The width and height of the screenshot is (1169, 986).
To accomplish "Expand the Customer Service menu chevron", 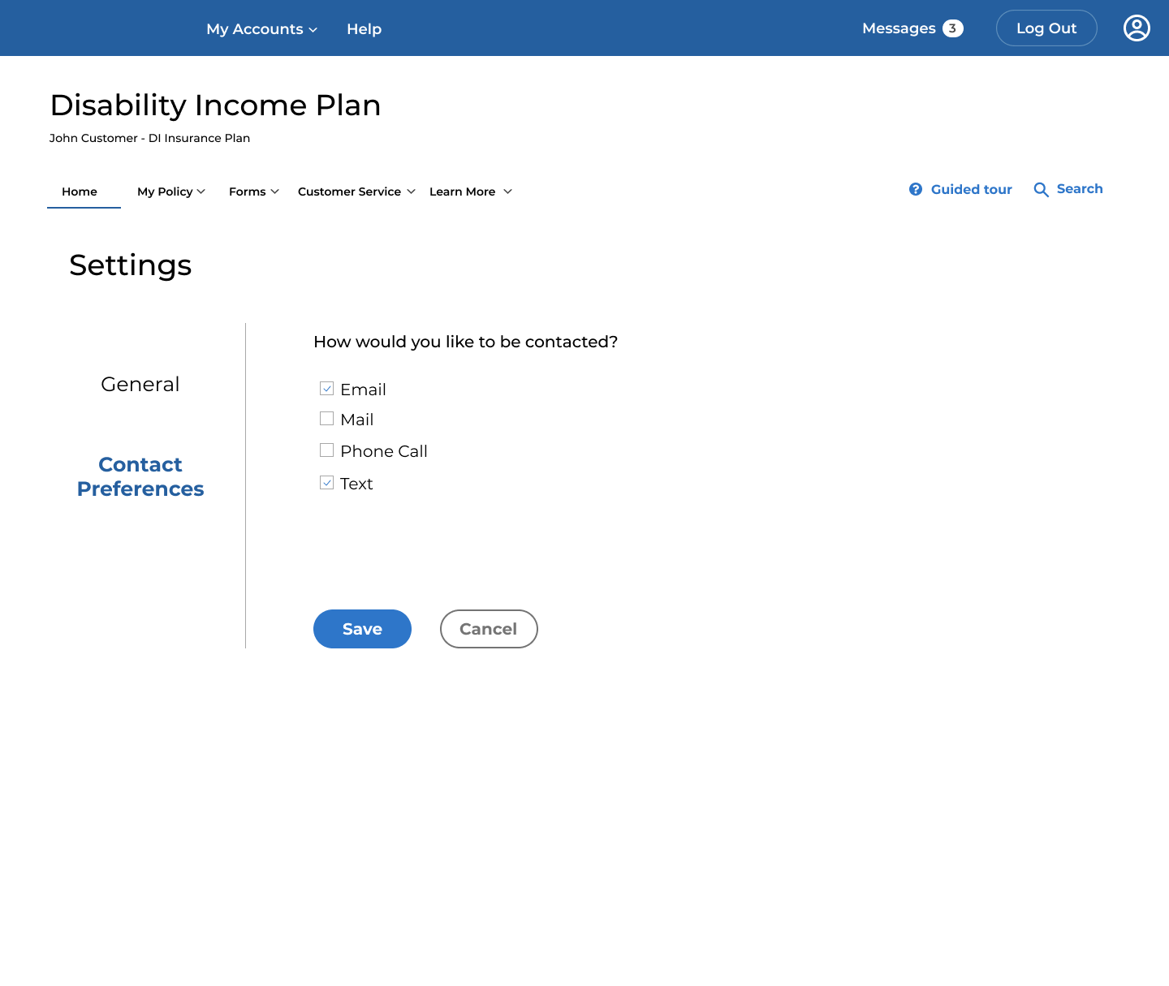I will [412, 192].
